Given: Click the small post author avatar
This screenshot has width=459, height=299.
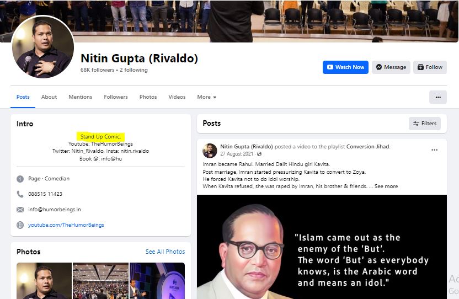Looking at the screenshot, I should (x=210, y=151).
